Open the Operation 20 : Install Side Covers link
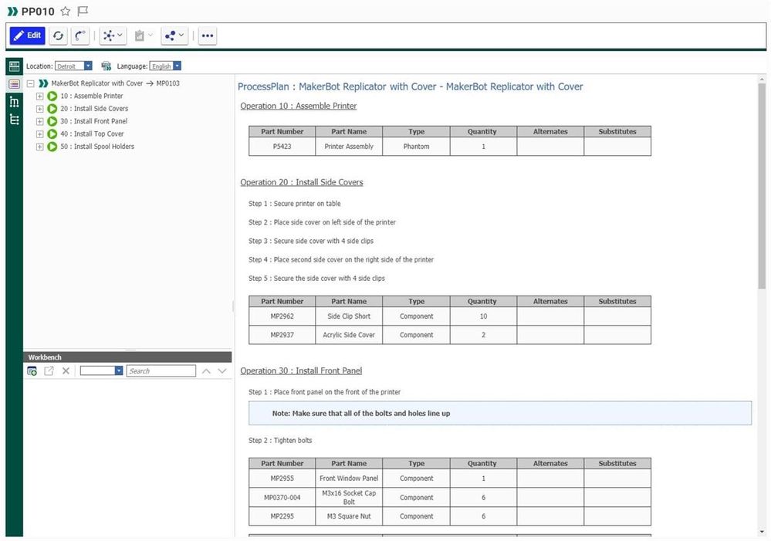Image resolution: width=771 pixels, height=541 pixels. click(x=302, y=182)
